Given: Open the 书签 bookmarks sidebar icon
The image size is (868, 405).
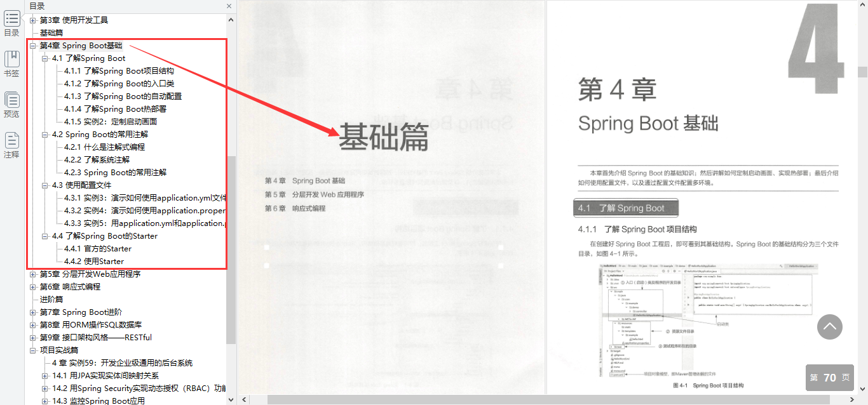Looking at the screenshot, I should pyautogui.click(x=11, y=64).
